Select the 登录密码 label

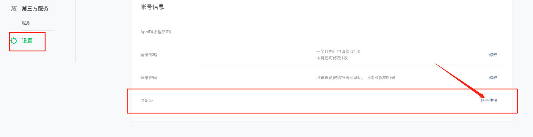(x=149, y=78)
